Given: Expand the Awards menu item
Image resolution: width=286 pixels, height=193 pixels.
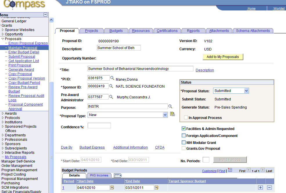Looking at the screenshot, I should (x=10, y=113).
